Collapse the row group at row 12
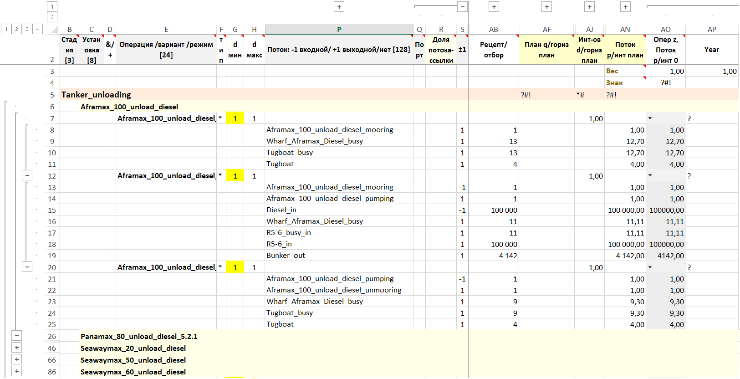The width and height of the screenshot is (740, 379). point(27,175)
